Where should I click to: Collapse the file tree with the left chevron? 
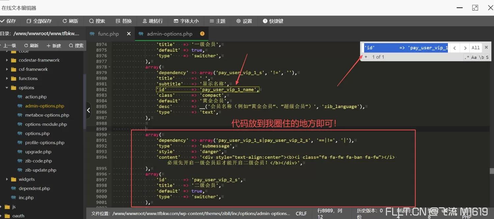click(x=88, y=110)
